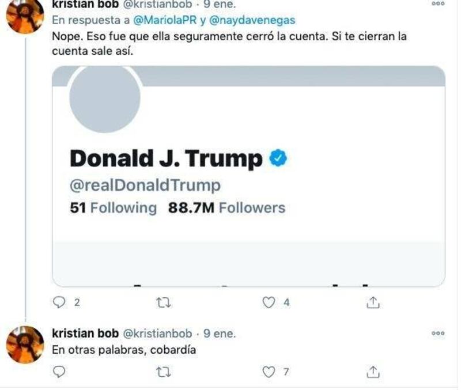Like the tweet with 7 likes

point(269,372)
